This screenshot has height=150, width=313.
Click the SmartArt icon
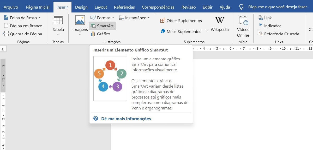(x=93, y=26)
